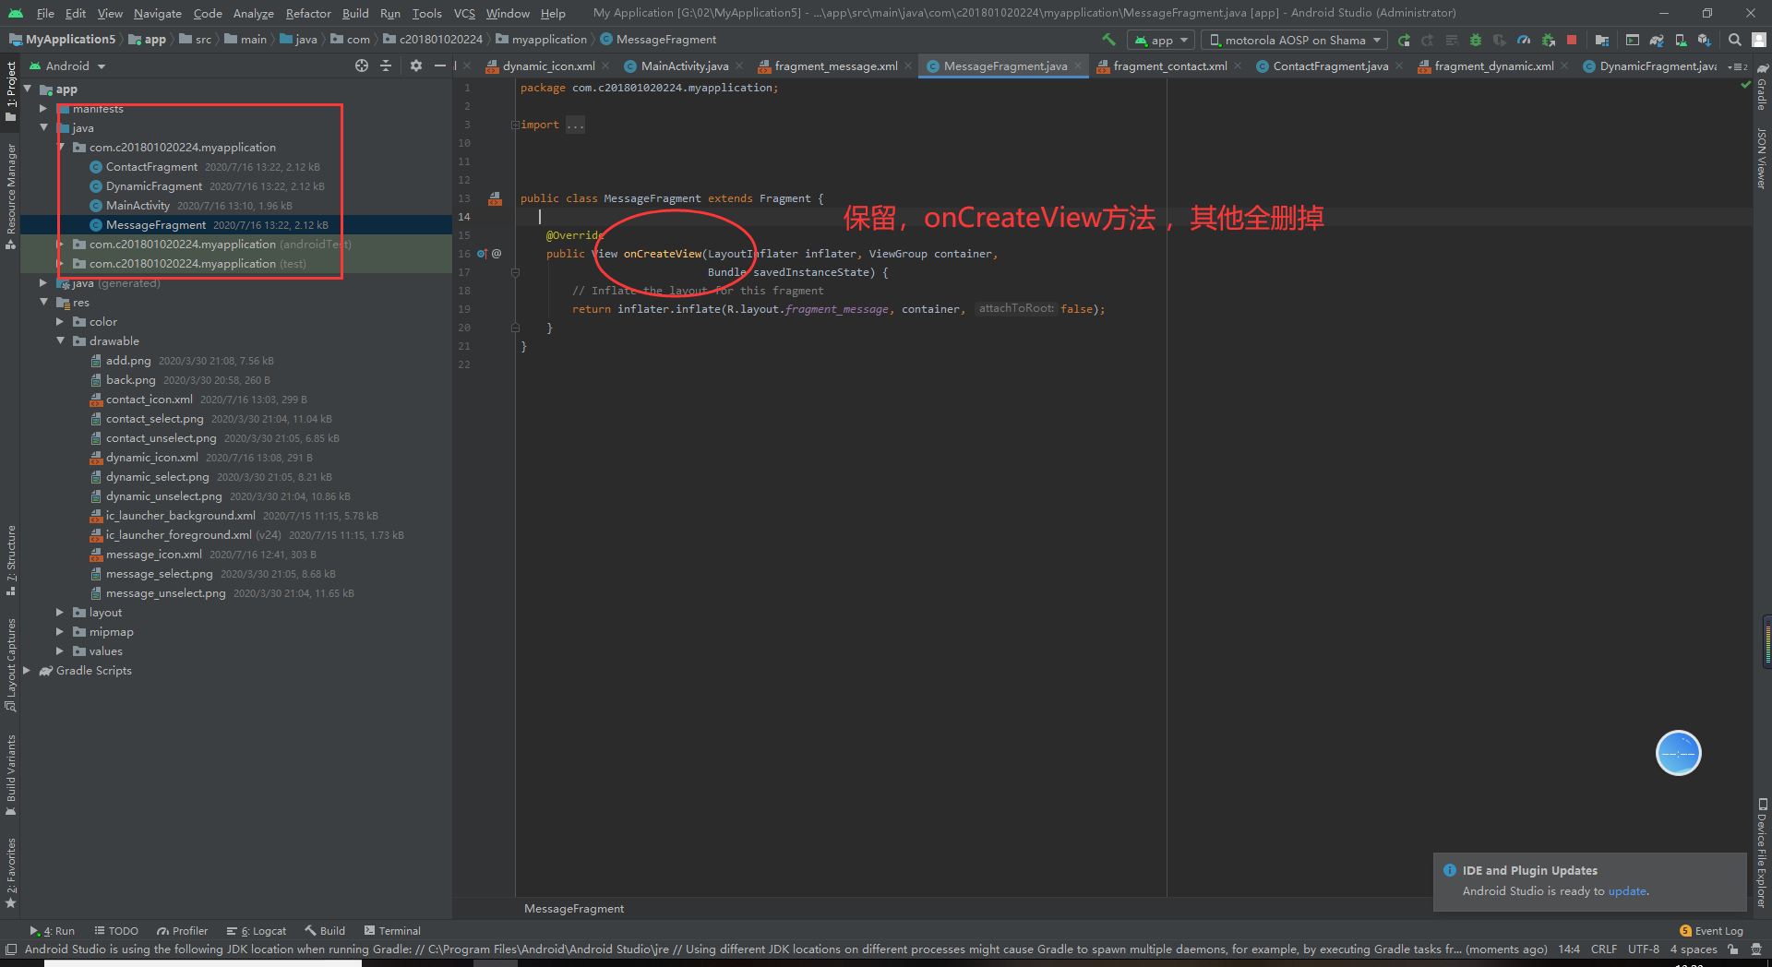
Task: Open the Refactor menu
Action: pos(308,13)
